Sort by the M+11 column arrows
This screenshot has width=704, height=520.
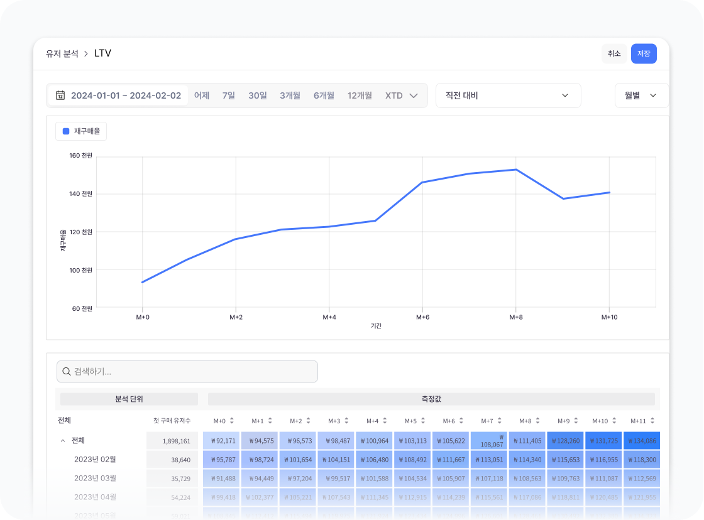click(x=652, y=421)
